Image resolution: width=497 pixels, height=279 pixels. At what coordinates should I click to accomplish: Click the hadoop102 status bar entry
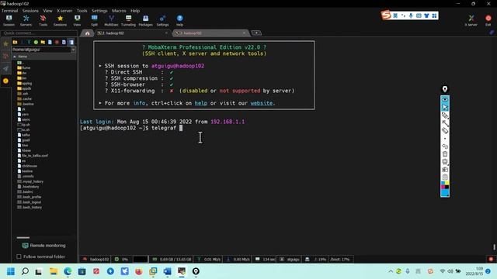coord(96,260)
